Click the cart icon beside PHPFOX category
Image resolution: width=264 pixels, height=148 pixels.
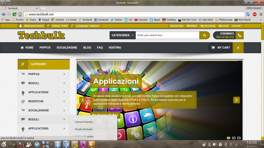click(x=23, y=74)
